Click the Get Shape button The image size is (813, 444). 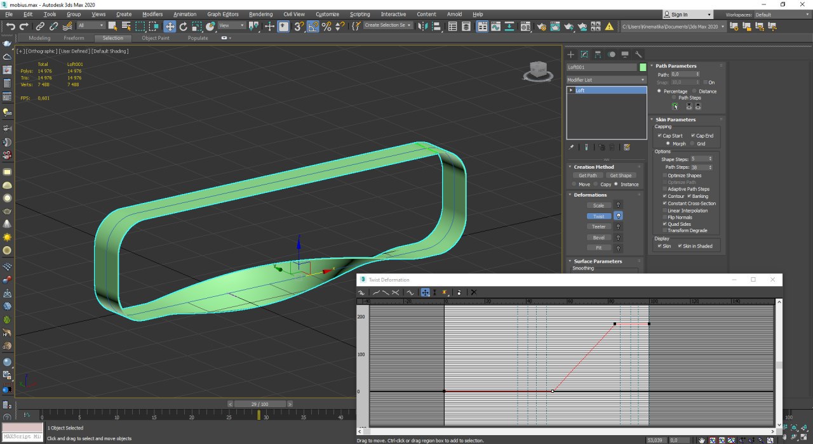(x=621, y=176)
